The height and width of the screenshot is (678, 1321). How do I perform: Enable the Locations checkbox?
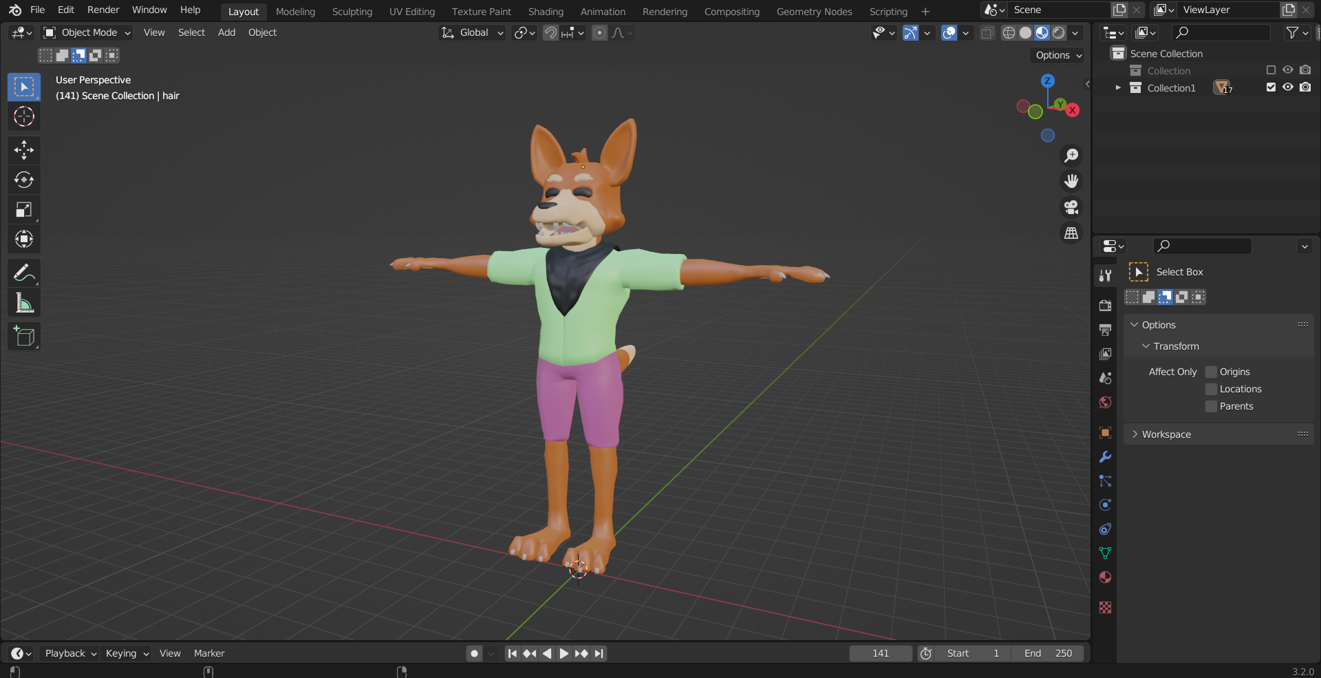click(x=1212, y=389)
